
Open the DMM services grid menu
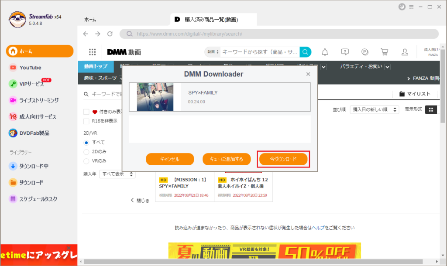click(92, 52)
